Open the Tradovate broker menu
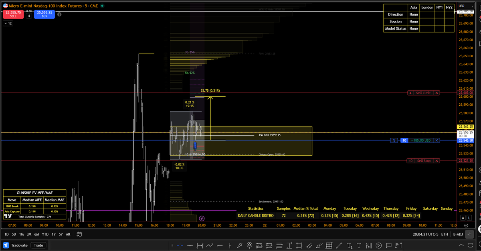The image size is (481, 251). [x=16, y=245]
